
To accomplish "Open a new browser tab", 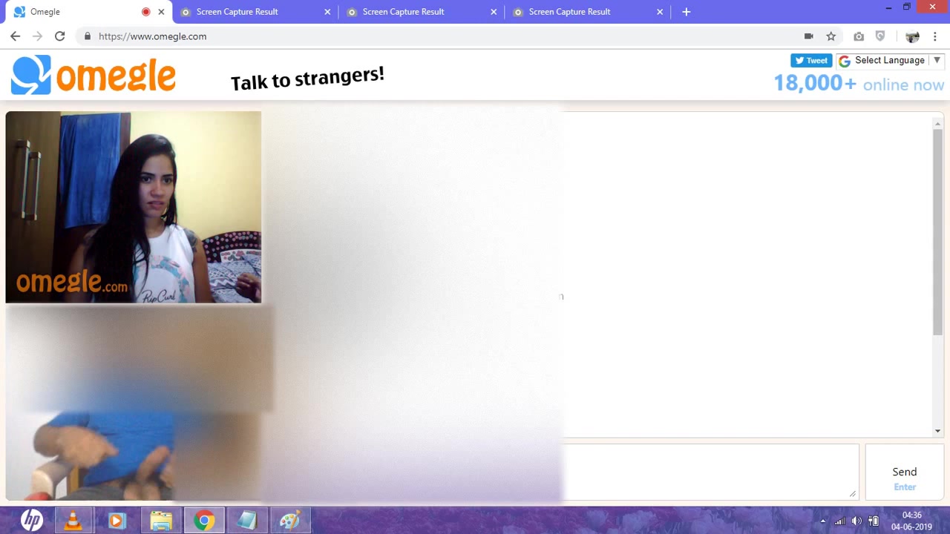I will (687, 12).
